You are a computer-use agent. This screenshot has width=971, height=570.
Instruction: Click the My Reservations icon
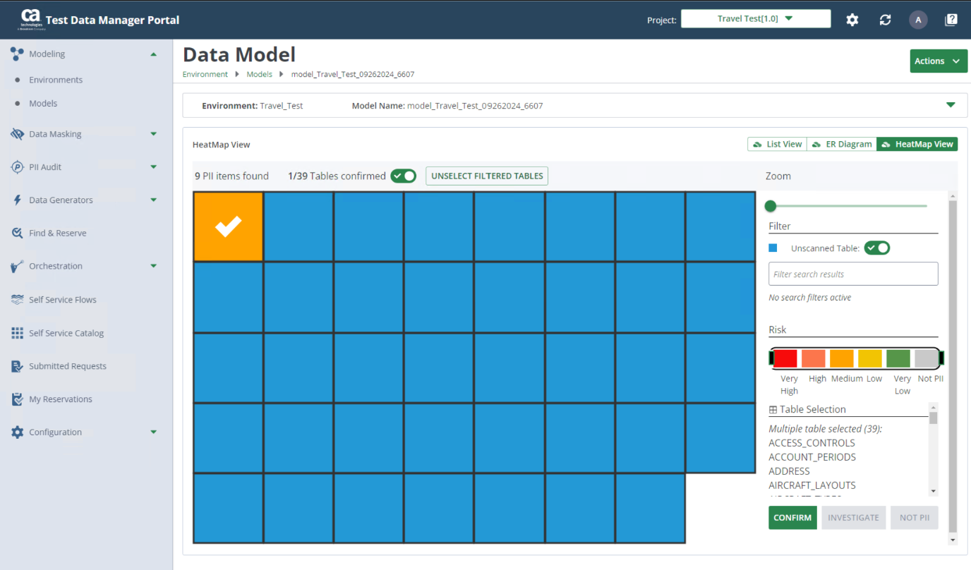[x=18, y=399]
